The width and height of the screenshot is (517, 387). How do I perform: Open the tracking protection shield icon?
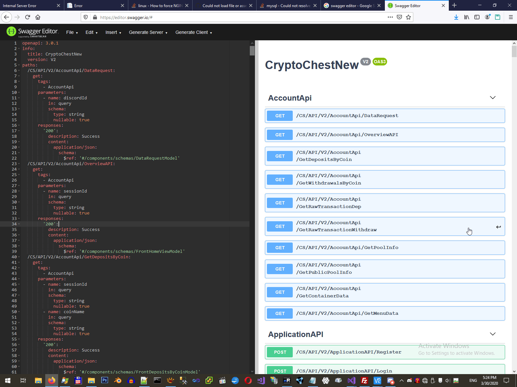pyautogui.click(x=86, y=17)
